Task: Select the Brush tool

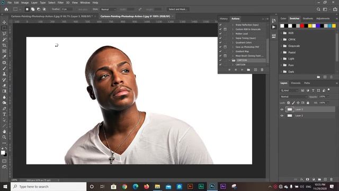Action: click(x=4, y=68)
